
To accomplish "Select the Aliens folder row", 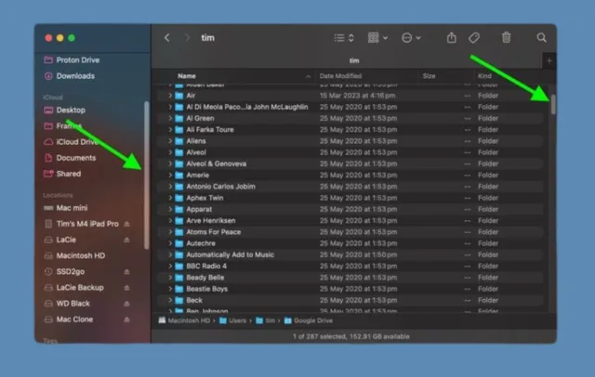I will tap(351, 141).
